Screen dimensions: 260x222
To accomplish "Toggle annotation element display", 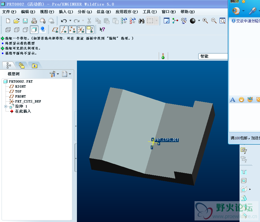I will [90, 30].
